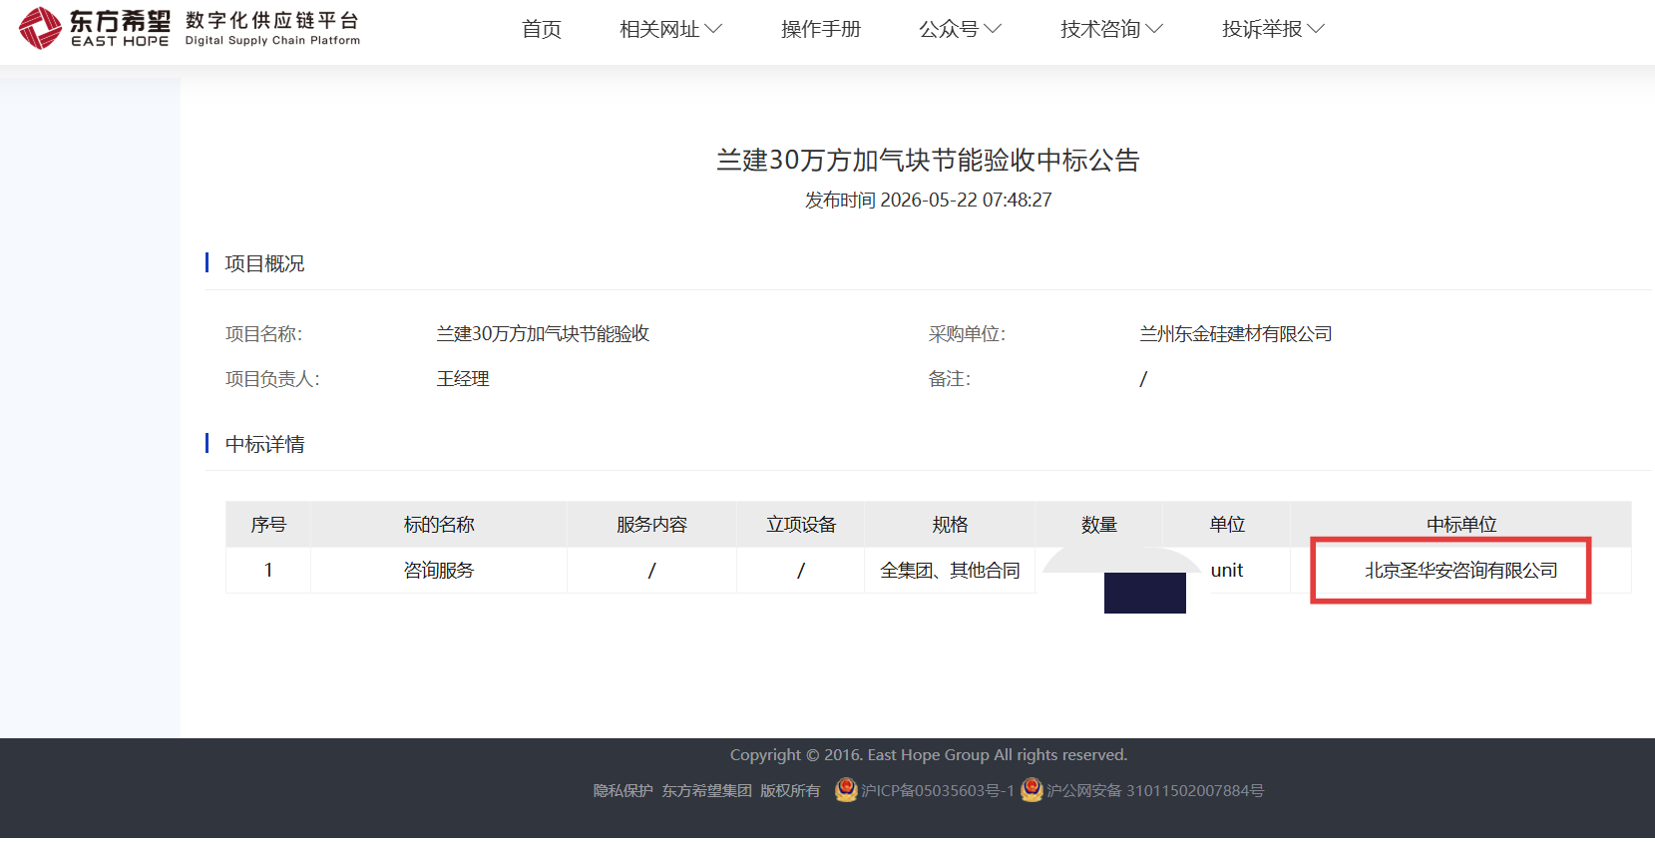Viewport: 1655px width, 845px height.
Task: Click the 立项设备 column header
Action: (x=801, y=525)
